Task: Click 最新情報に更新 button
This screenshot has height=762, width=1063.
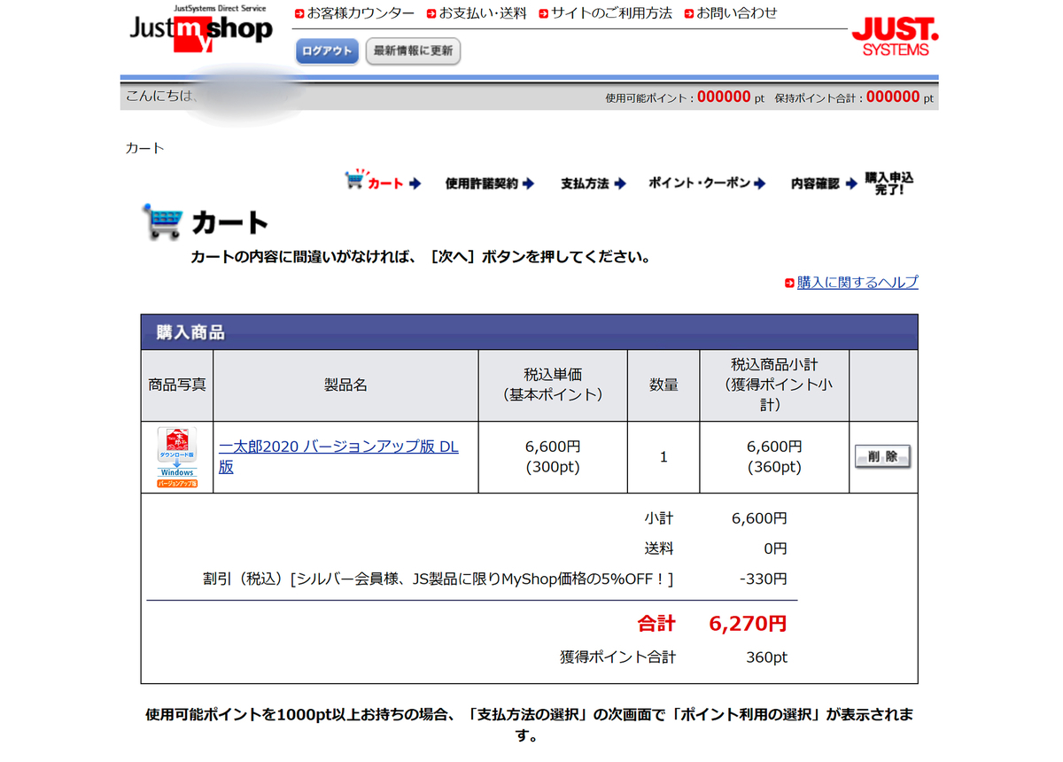Action: [x=413, y=51]
